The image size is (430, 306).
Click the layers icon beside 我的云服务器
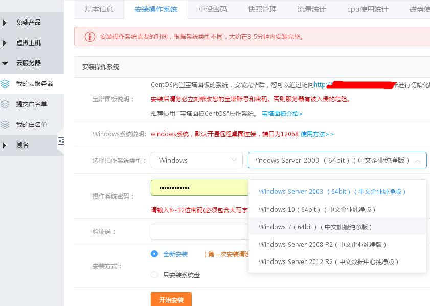pyautogui.click(x=5, y=84)
